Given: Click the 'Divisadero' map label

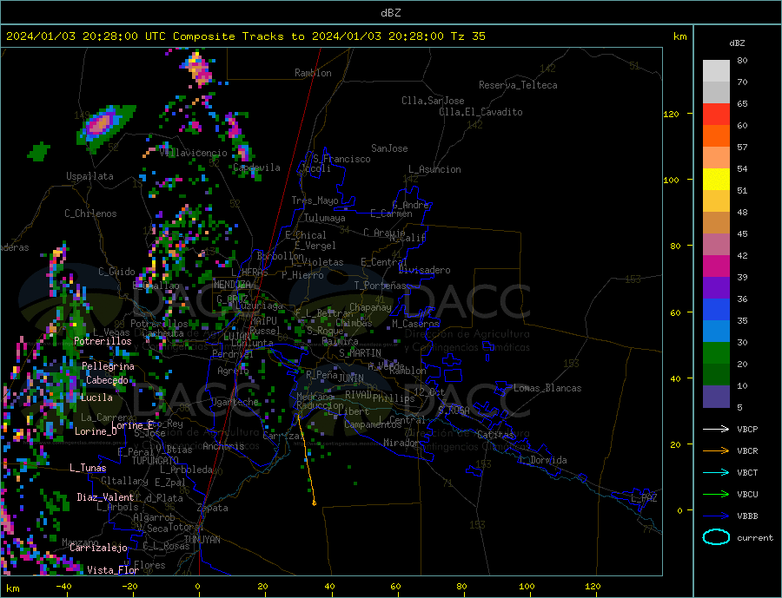Looking at the screenshot, I should pos(424,270).
